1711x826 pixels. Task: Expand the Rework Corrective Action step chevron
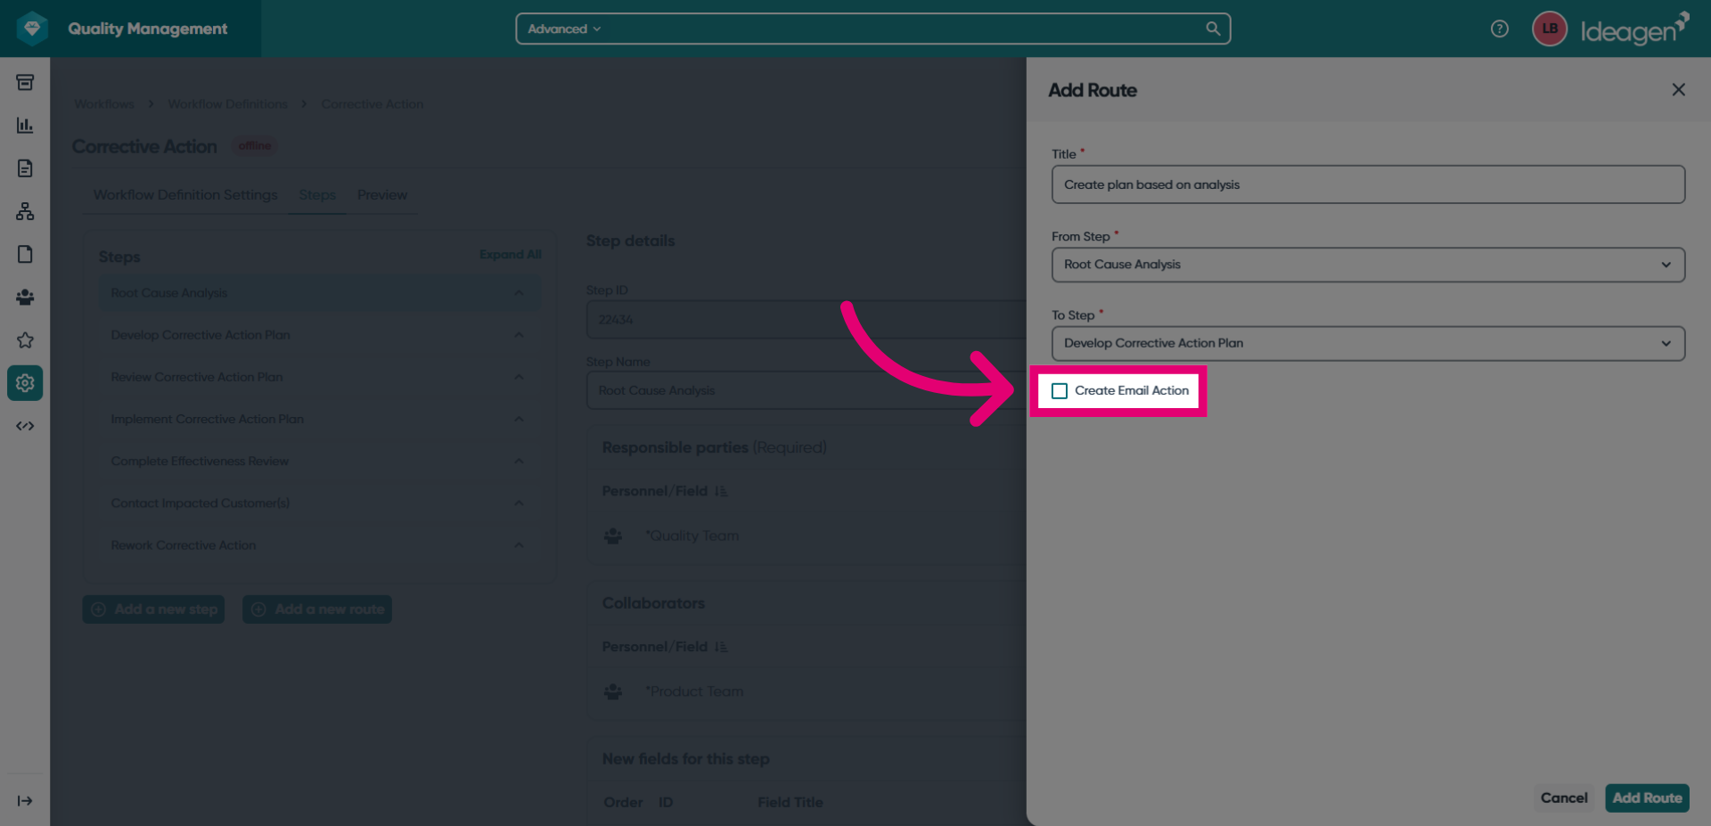pyautogui.click(x=519, y=545)
